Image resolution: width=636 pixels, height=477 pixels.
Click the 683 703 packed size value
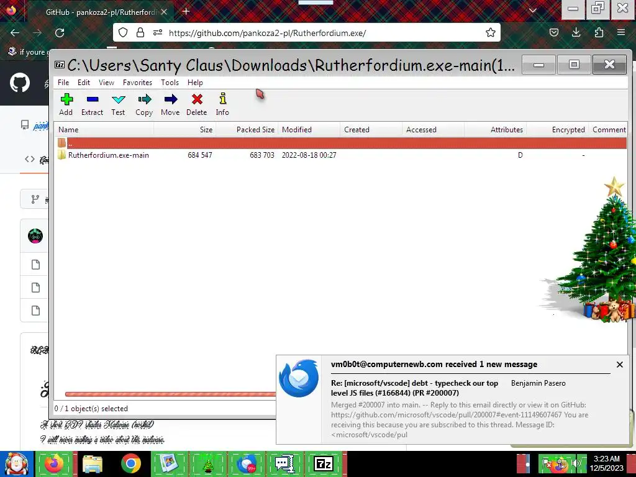pyautogui.click(x=262, y=155)
